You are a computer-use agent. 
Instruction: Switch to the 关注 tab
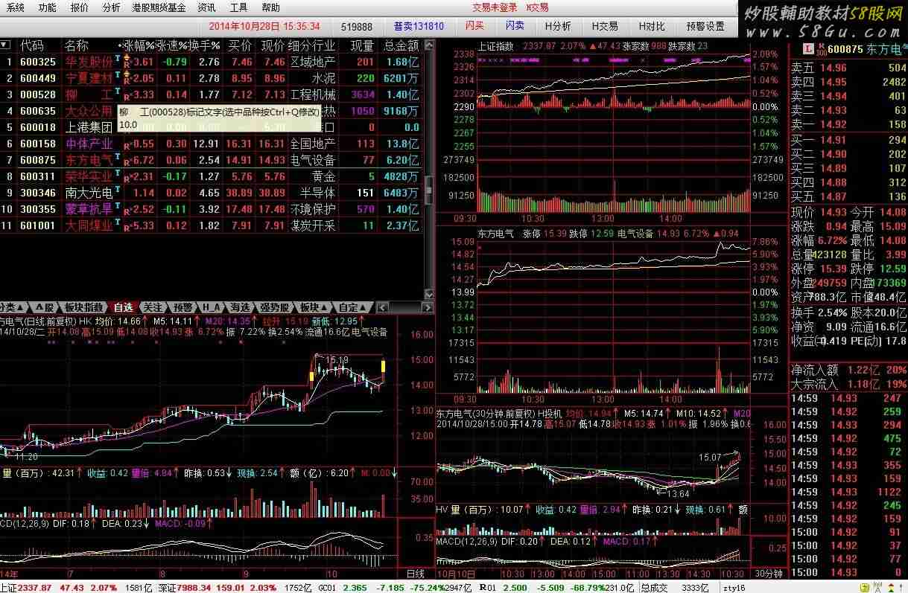click(152, 307)
